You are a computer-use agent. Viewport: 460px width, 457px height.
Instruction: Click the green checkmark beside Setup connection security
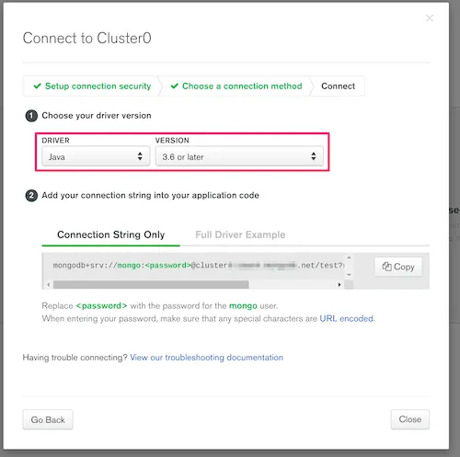(37, 86)
